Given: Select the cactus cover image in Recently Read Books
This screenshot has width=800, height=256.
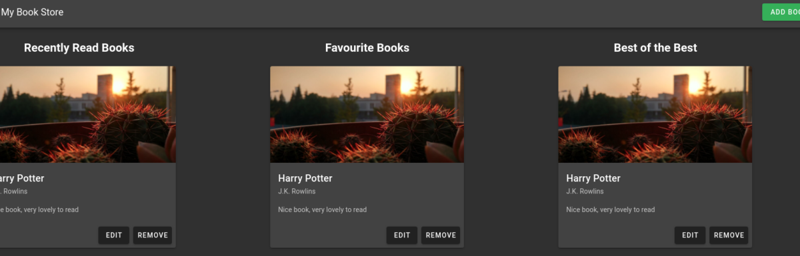Looking at the screenshot, I should click(x=87, y=114).
